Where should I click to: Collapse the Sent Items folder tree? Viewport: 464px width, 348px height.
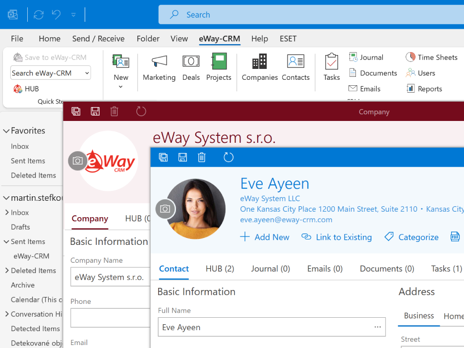tap(6, 242)
